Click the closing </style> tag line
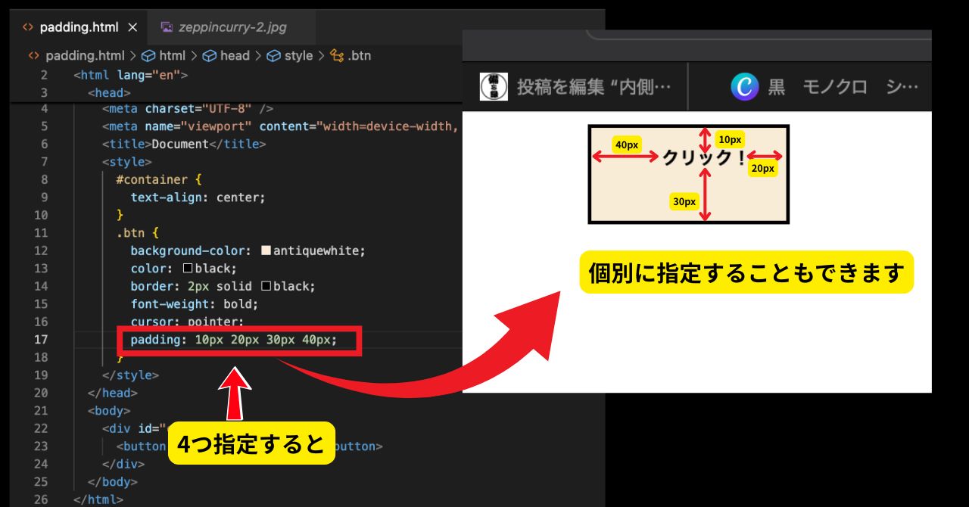The width and height of the screenshot is (969, 507). [x=130, y=375]
